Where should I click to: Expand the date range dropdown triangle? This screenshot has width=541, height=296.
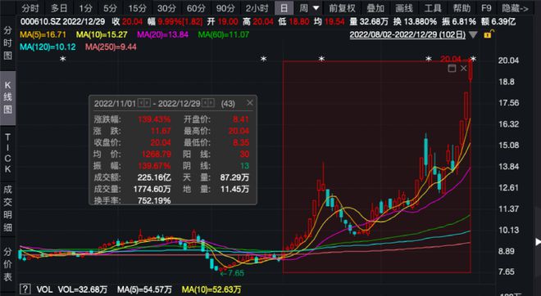474,35
